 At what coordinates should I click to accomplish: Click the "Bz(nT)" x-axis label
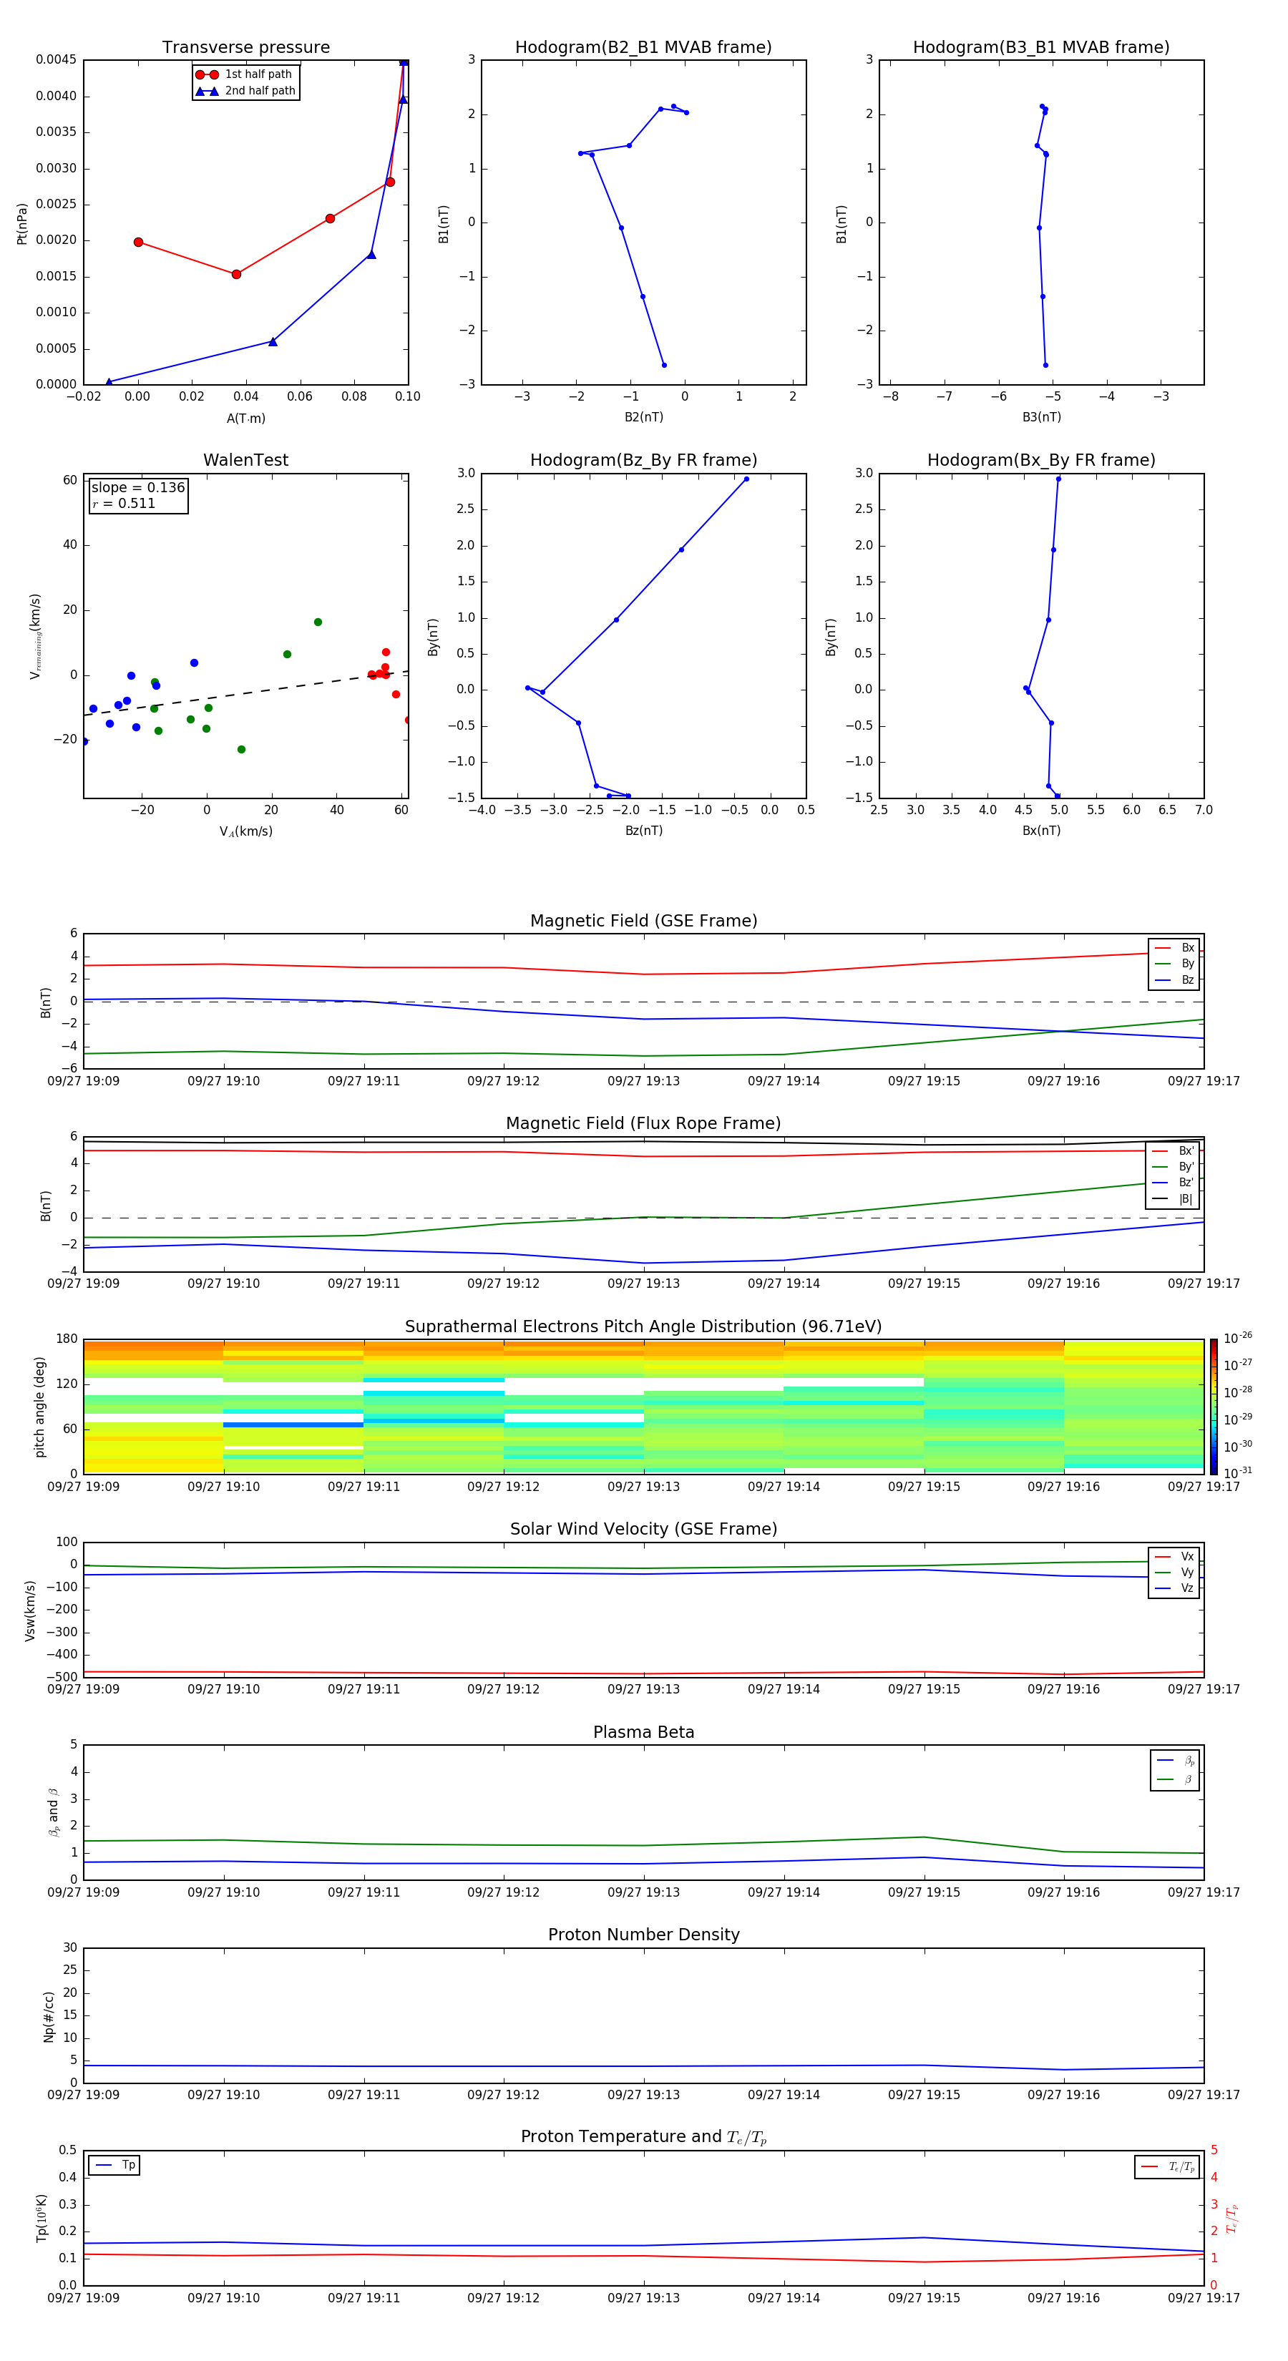click(643, 831)
